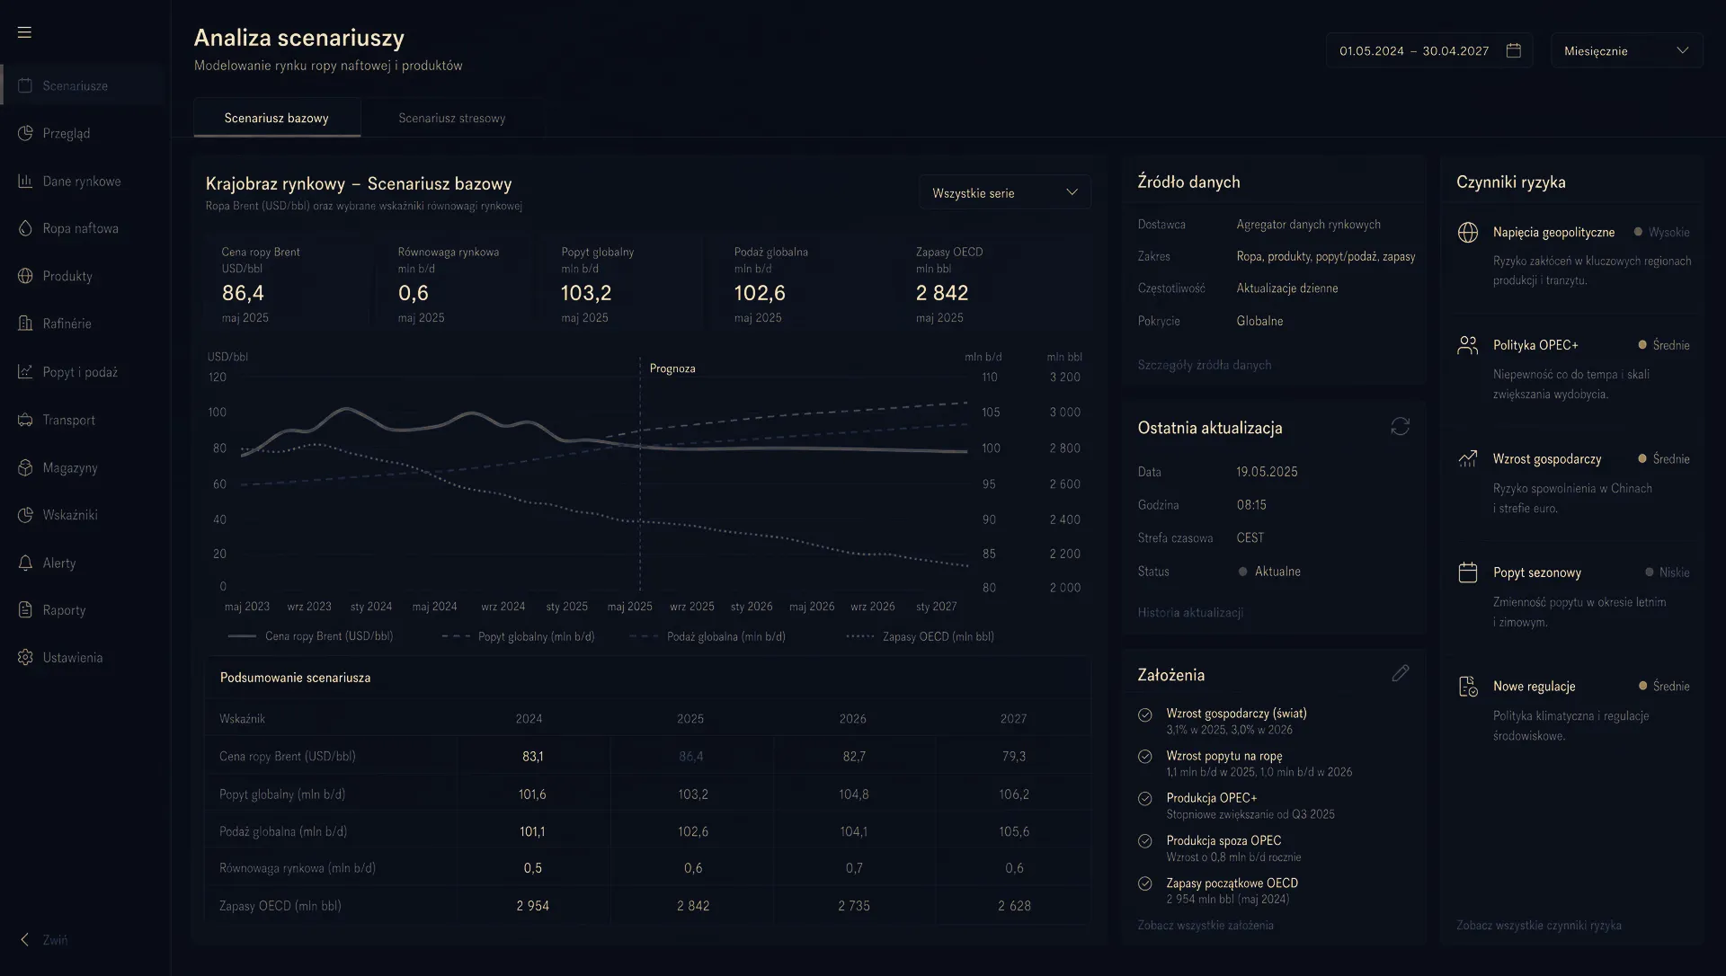The image size is (1726, 976).
Task: Open the Miesięcznie frequency dropdown
Action: point(1626,50)
